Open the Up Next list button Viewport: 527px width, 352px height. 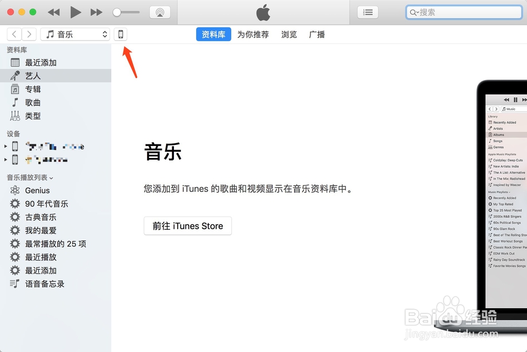(x=368, y=13)
